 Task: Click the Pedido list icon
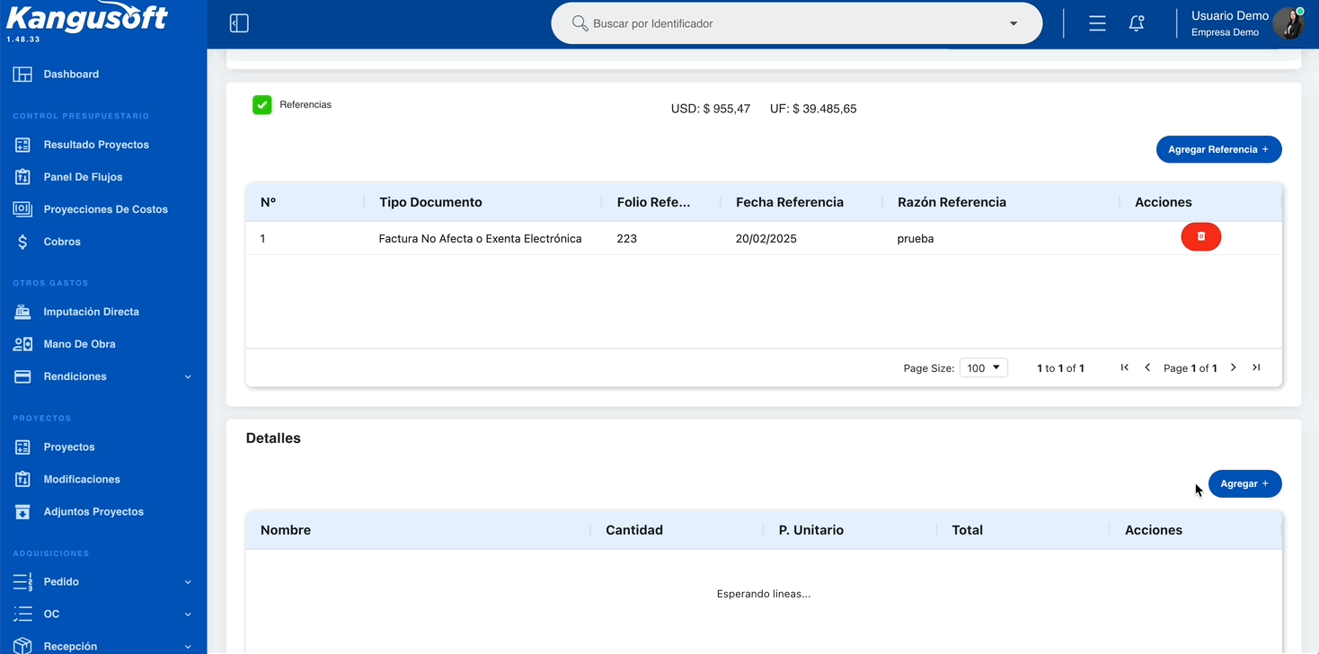point(22,581)
